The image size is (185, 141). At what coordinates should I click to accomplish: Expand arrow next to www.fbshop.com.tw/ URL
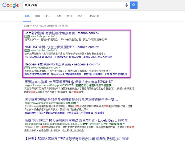click(x=56, y=36)
